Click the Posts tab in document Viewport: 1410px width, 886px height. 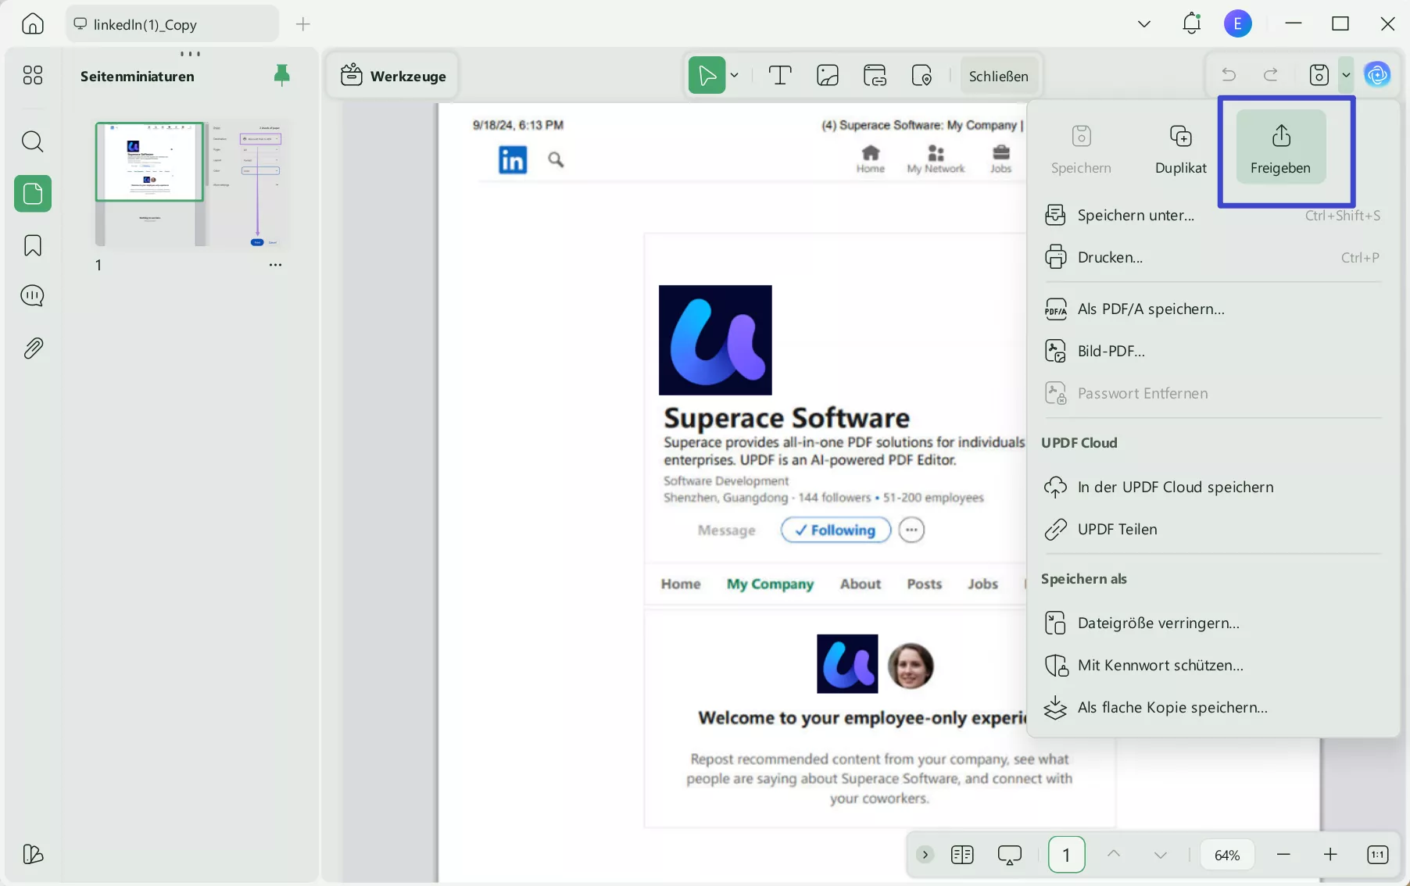pyautogui.click(x=925, y=584)
